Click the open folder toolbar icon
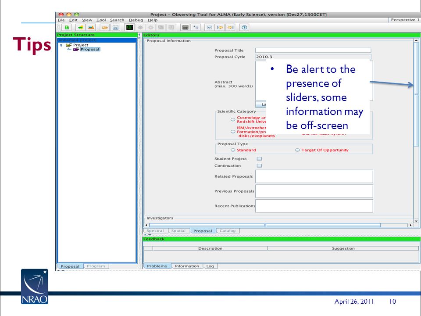Image resolution: width=421 pixels, height=316 pixels. pos(105,27)
